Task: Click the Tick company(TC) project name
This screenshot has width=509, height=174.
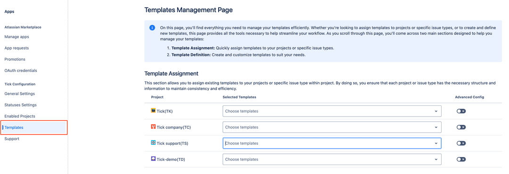Action: pyautogui.click(x=173, y=127)
